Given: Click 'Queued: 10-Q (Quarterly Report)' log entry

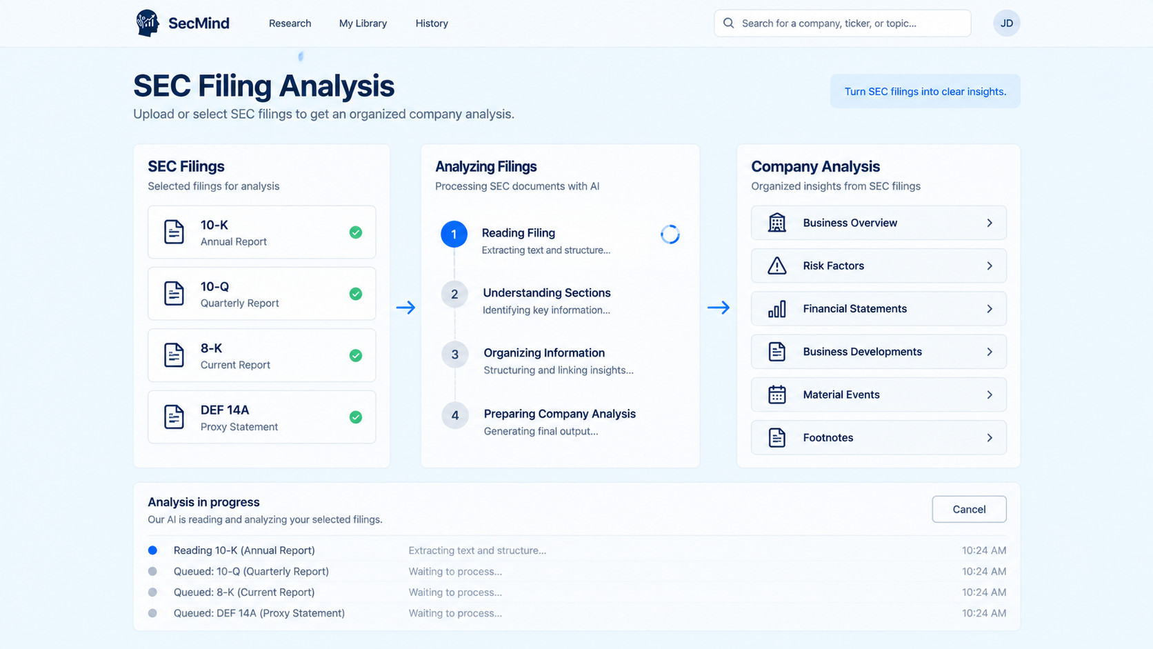Looking at the screenshot, I should [x=576, y=571].
